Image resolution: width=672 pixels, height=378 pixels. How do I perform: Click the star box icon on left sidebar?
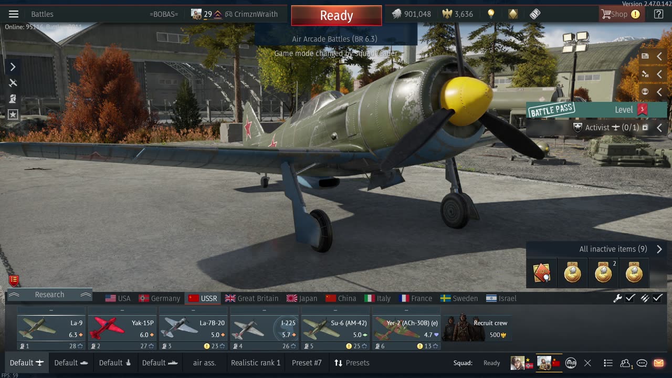point(13,114)
